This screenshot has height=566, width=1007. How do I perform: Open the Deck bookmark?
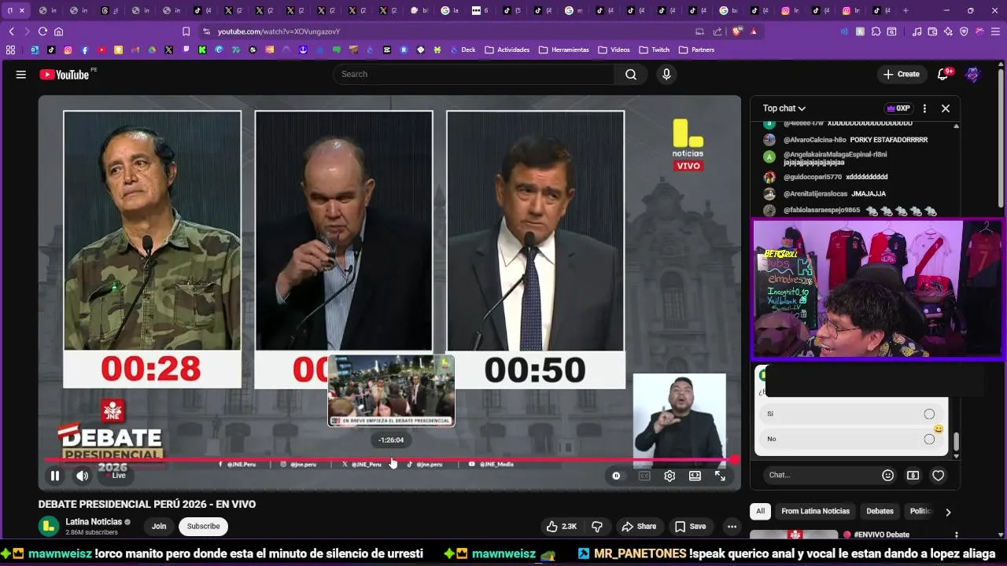pyautogui.click(x=463, y=50)
